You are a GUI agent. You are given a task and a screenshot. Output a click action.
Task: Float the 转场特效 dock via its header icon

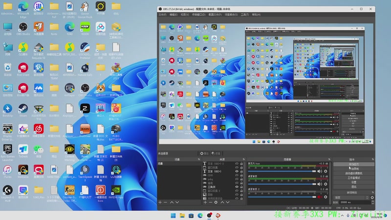373,193
